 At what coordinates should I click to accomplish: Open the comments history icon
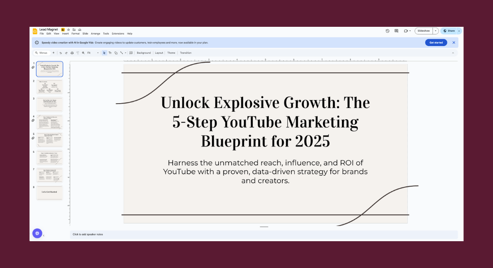tap(396, 31)
